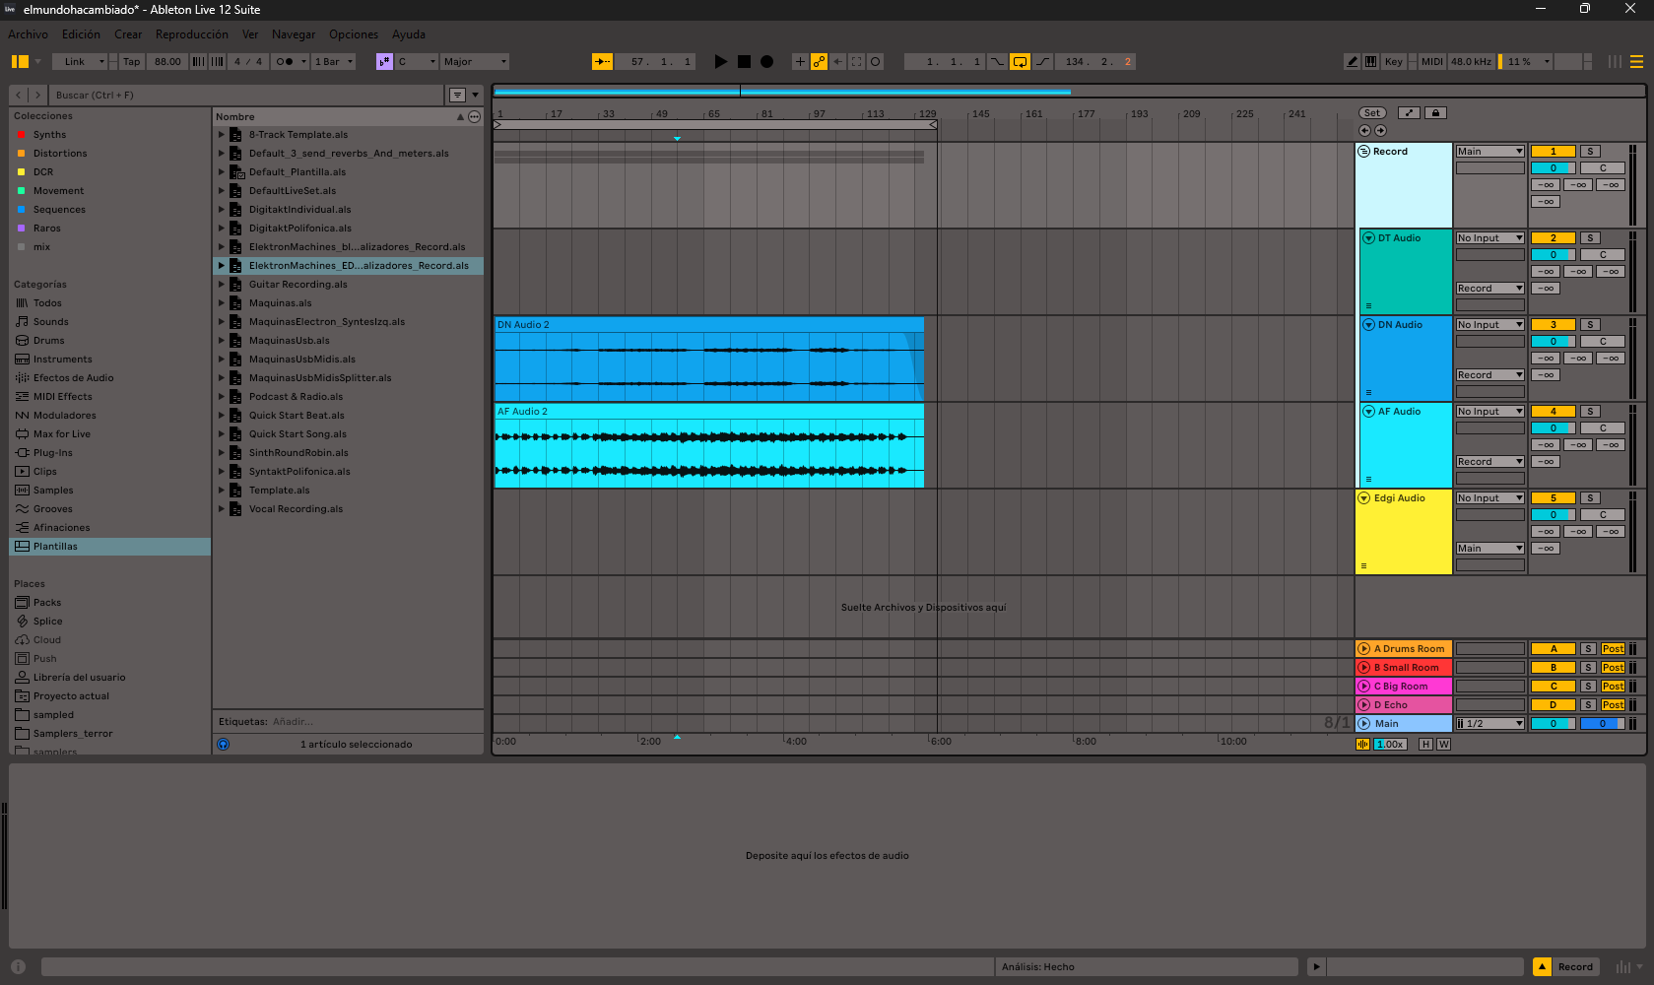The image size is (1654, 985).
Task: Open the Reproducción menu
Action: click(x=192, y=34)
